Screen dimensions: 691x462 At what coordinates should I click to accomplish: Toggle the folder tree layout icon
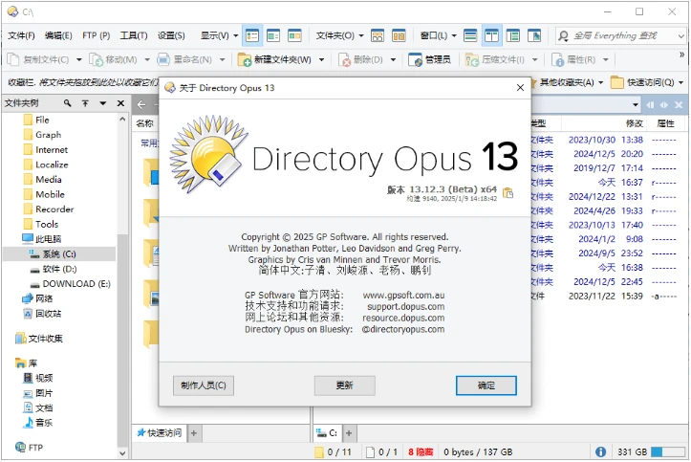pos(512,35)
